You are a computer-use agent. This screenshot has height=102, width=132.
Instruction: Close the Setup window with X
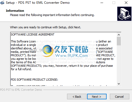(x=126, y=3)
